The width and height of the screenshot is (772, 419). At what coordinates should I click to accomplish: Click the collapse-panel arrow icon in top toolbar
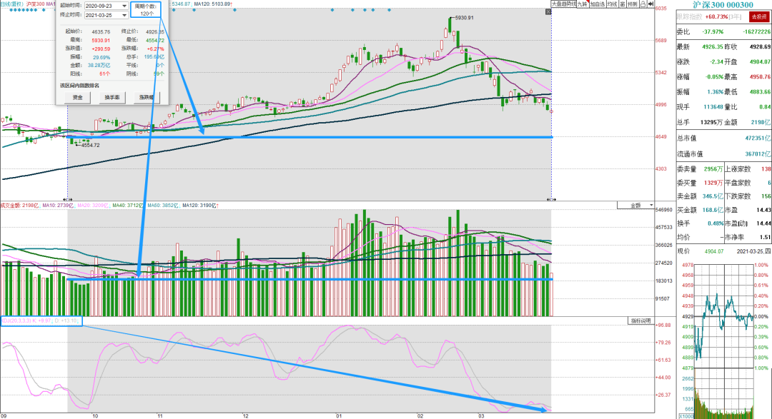point(650,4)
